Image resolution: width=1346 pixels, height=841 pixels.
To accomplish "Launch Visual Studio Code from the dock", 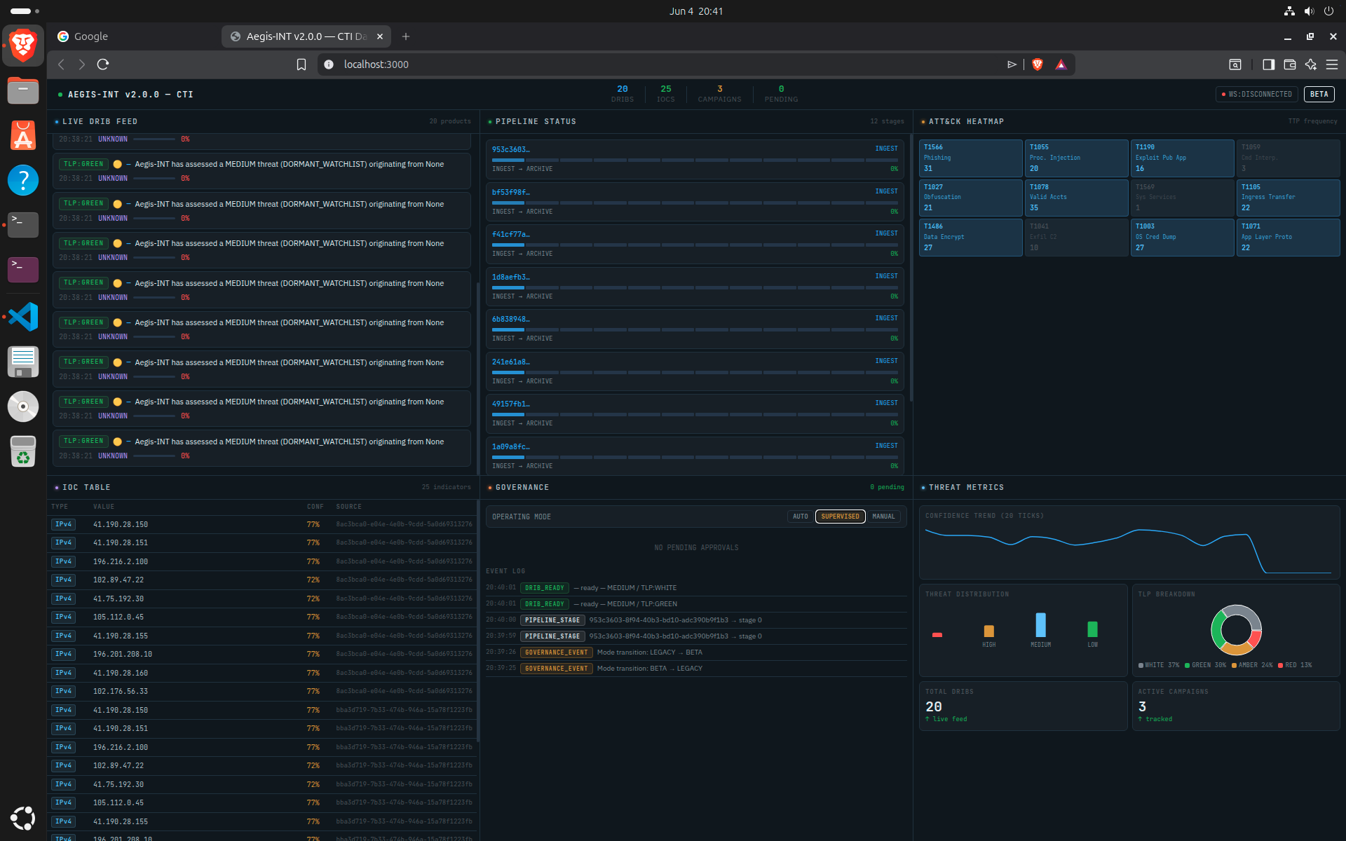I will pyautogui.click(x=23, y=317).
